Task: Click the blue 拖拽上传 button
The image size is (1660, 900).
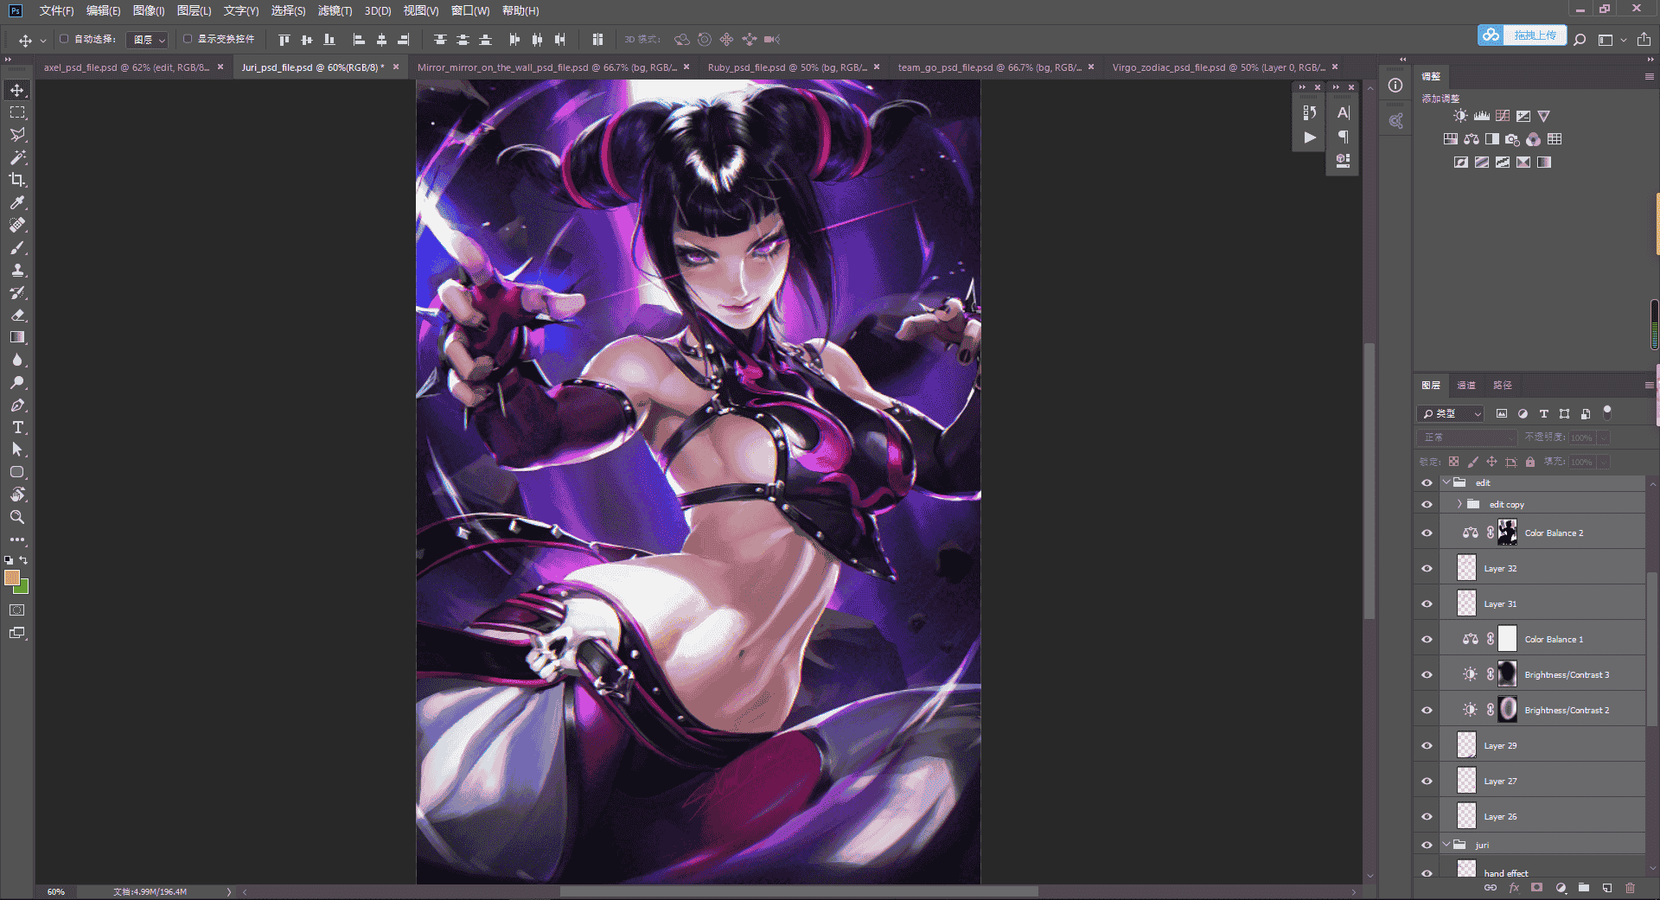Action: pos(1522,35)
